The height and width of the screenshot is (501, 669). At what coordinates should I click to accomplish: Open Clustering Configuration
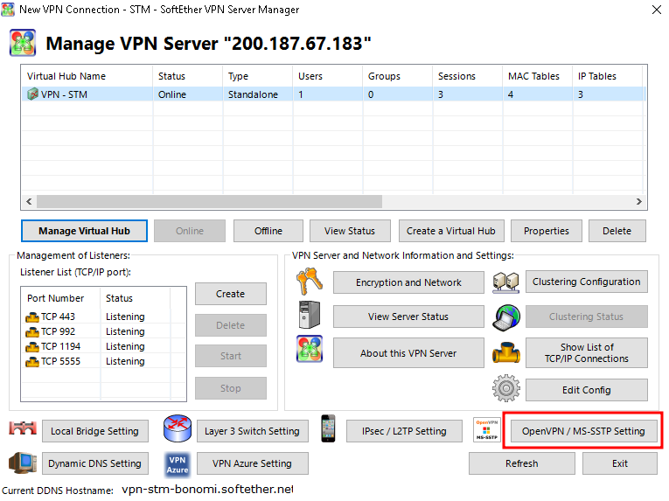point(586,282)
